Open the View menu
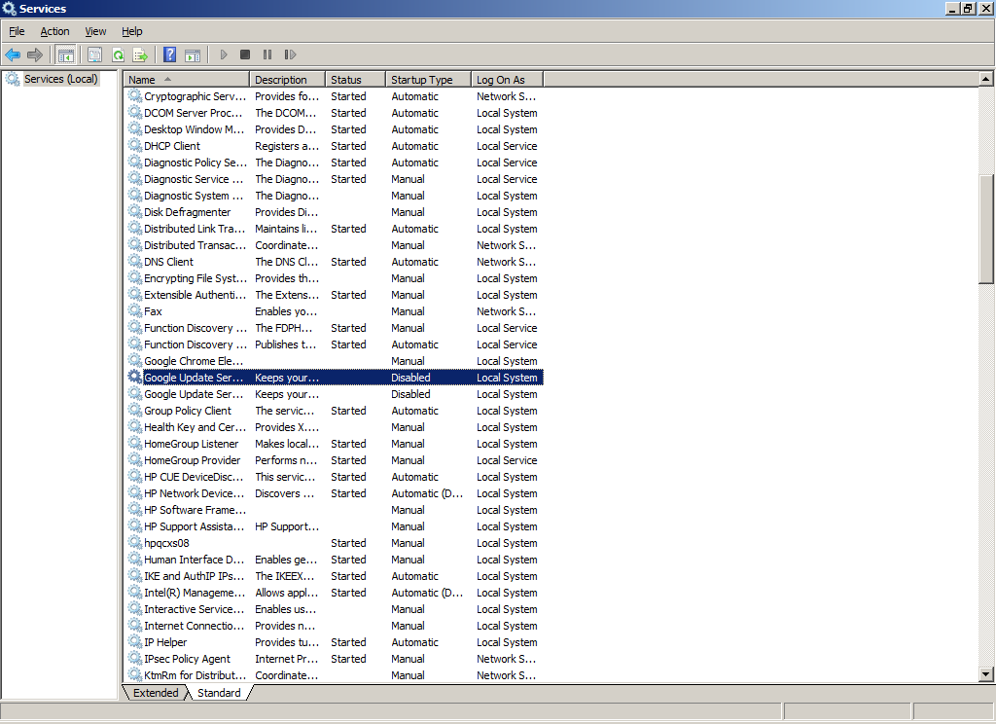Image resolution: width=996 pixels, height=724 pixels. [95, 31]
